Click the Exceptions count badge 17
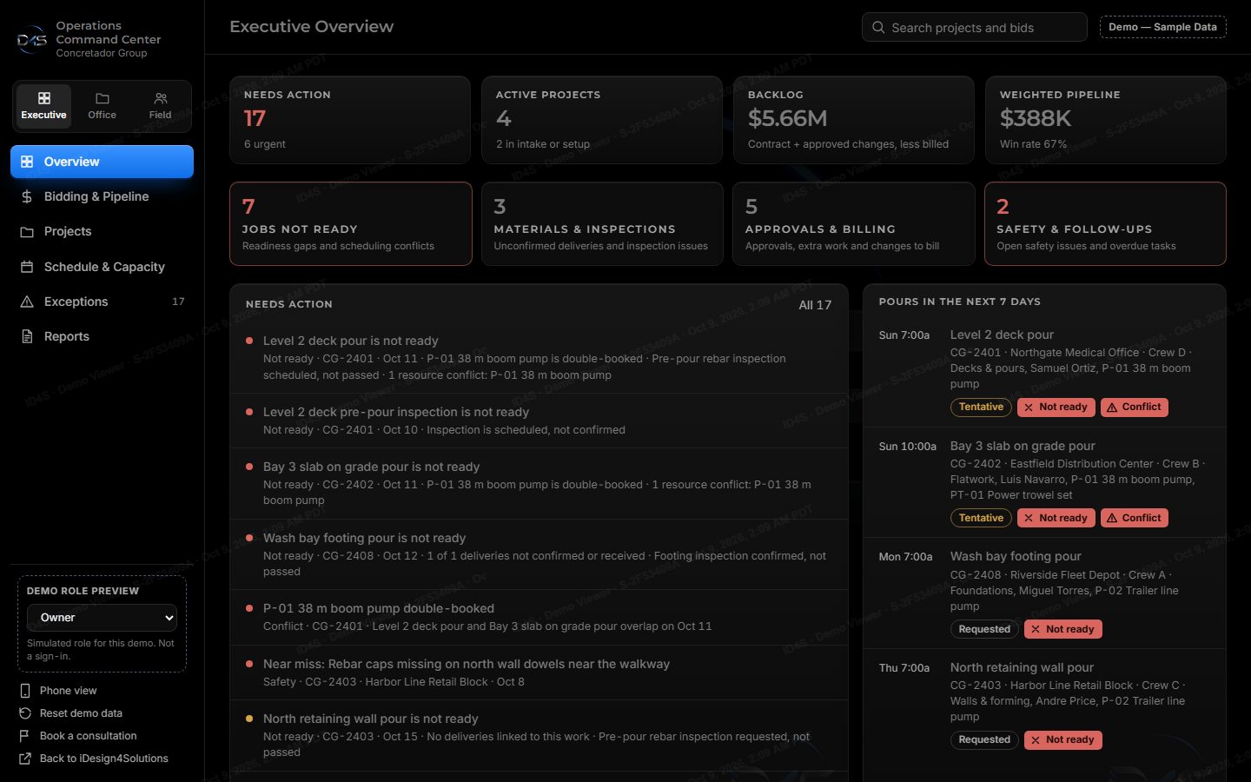 [178, 302]
